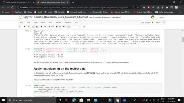
Task: Go back with the browser back arrow
Action: 3,7
